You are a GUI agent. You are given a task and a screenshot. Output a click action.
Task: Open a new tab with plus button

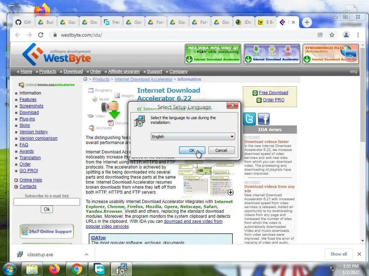tap(307, 22)
